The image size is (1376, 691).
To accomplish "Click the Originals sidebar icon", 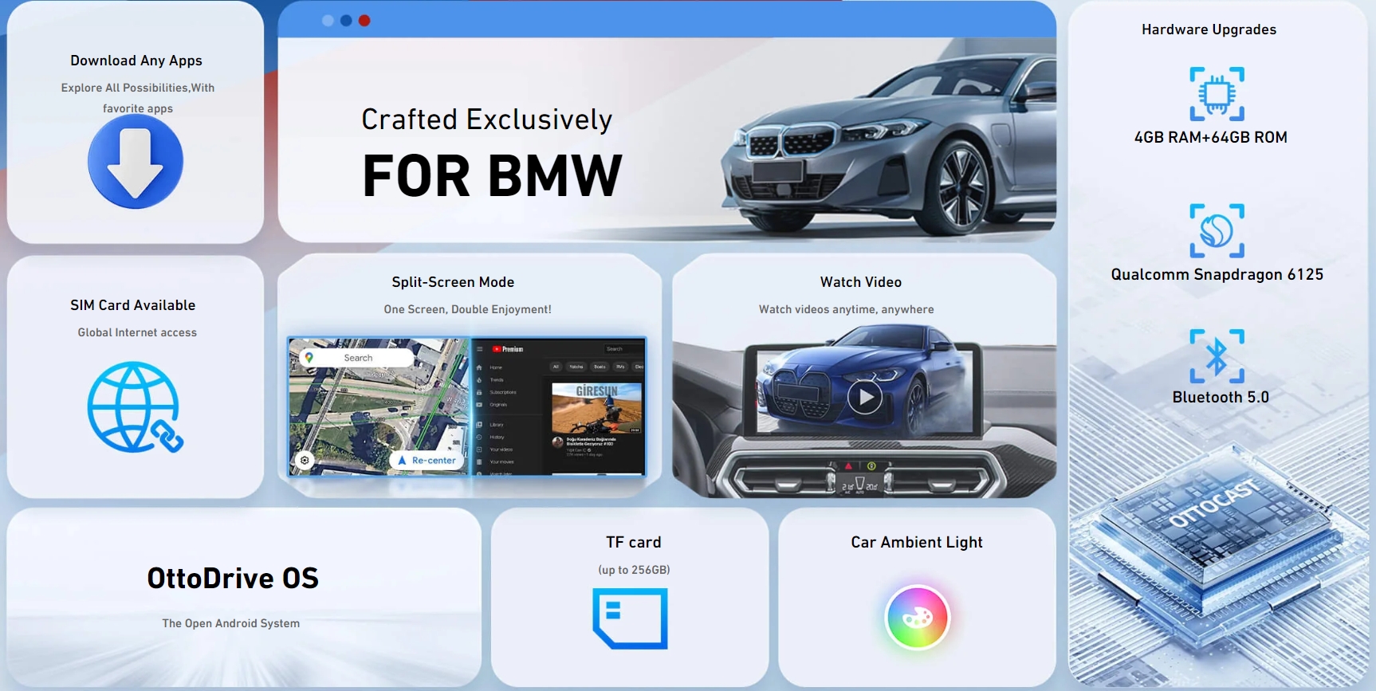I will [x=479, y=405].
